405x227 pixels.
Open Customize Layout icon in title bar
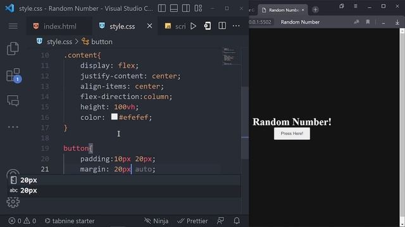click(x=198, y=8)
